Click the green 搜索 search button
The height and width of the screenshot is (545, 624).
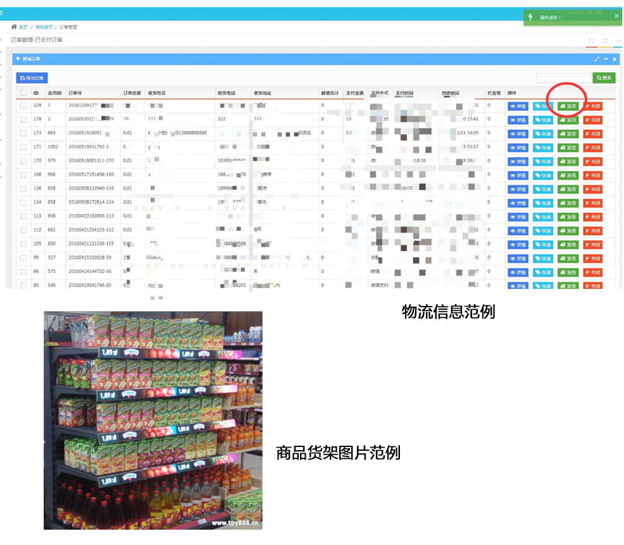[604, 78]
